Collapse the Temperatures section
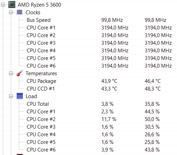The width and height of the screenshot is (177, 155). click(11, 74)
